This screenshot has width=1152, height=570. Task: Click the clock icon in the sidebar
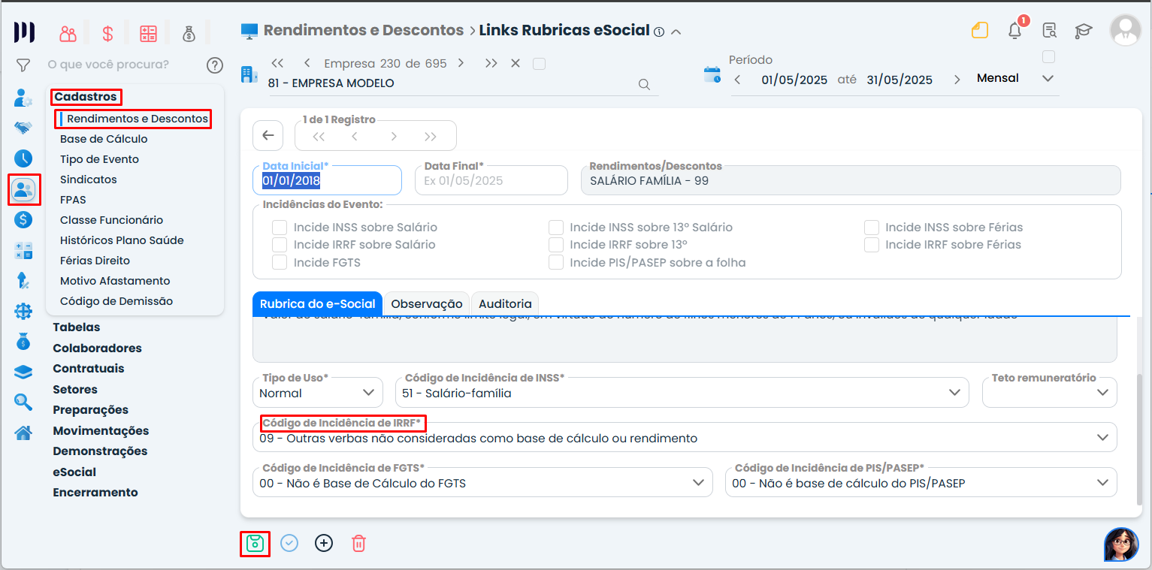[23, 158]
